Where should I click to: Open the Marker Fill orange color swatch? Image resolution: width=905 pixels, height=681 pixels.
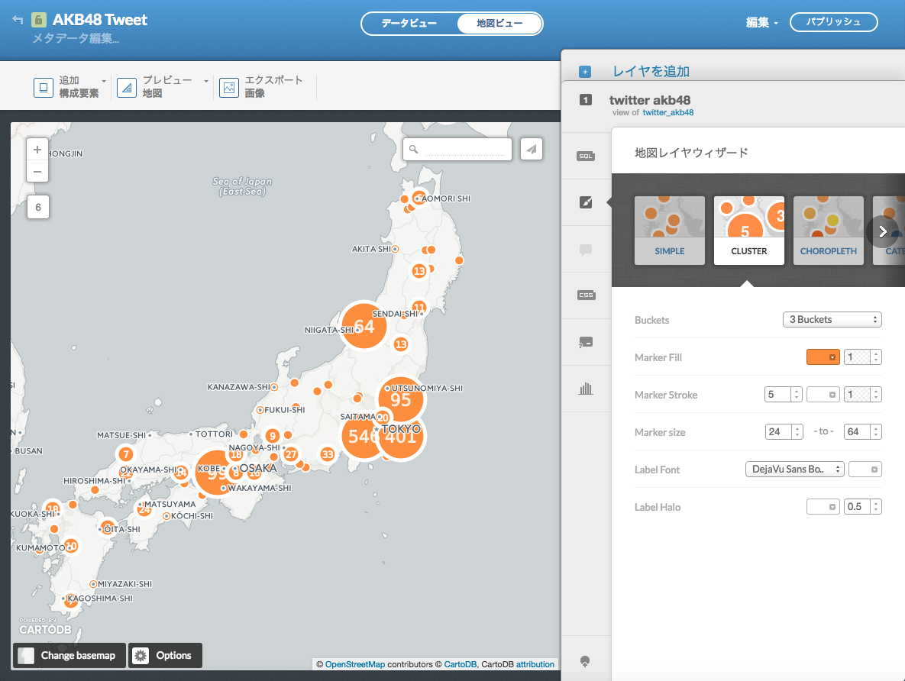pos(823,357)
